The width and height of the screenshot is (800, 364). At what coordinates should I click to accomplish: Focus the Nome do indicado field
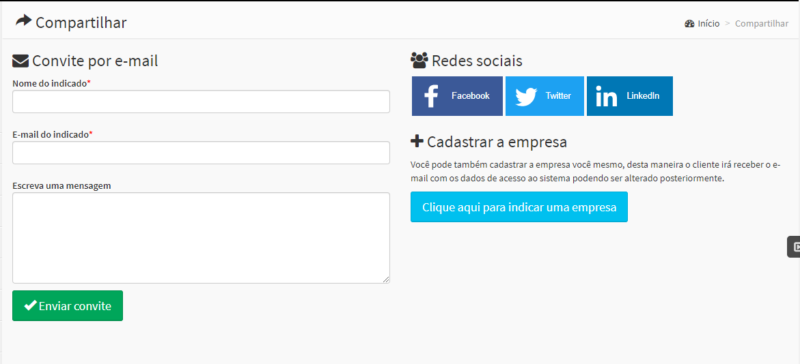tap(201, 102)
